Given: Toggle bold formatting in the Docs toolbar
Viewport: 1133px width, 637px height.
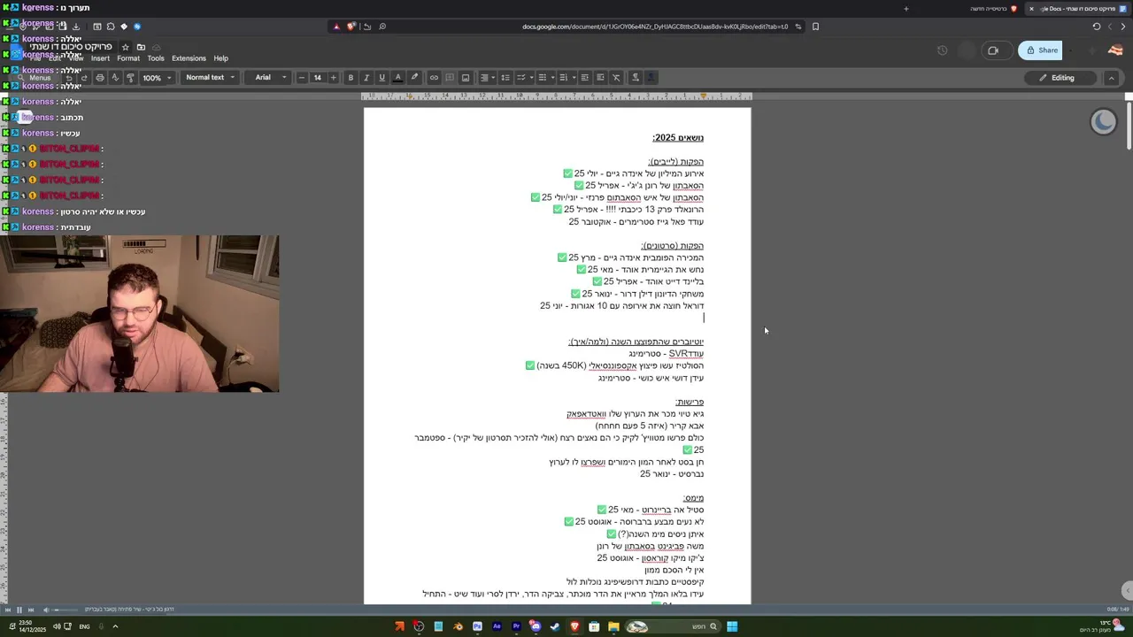Looking at the screenshot, I should [x=351, y=78].
